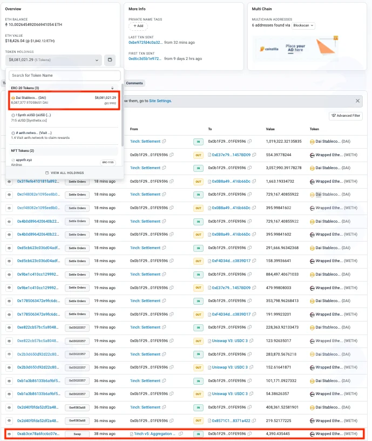Copy From address in 554.39778244 row
372x441 pixels.
172,155
